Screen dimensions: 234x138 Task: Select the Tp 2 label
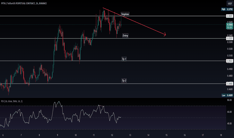point(124,81)
